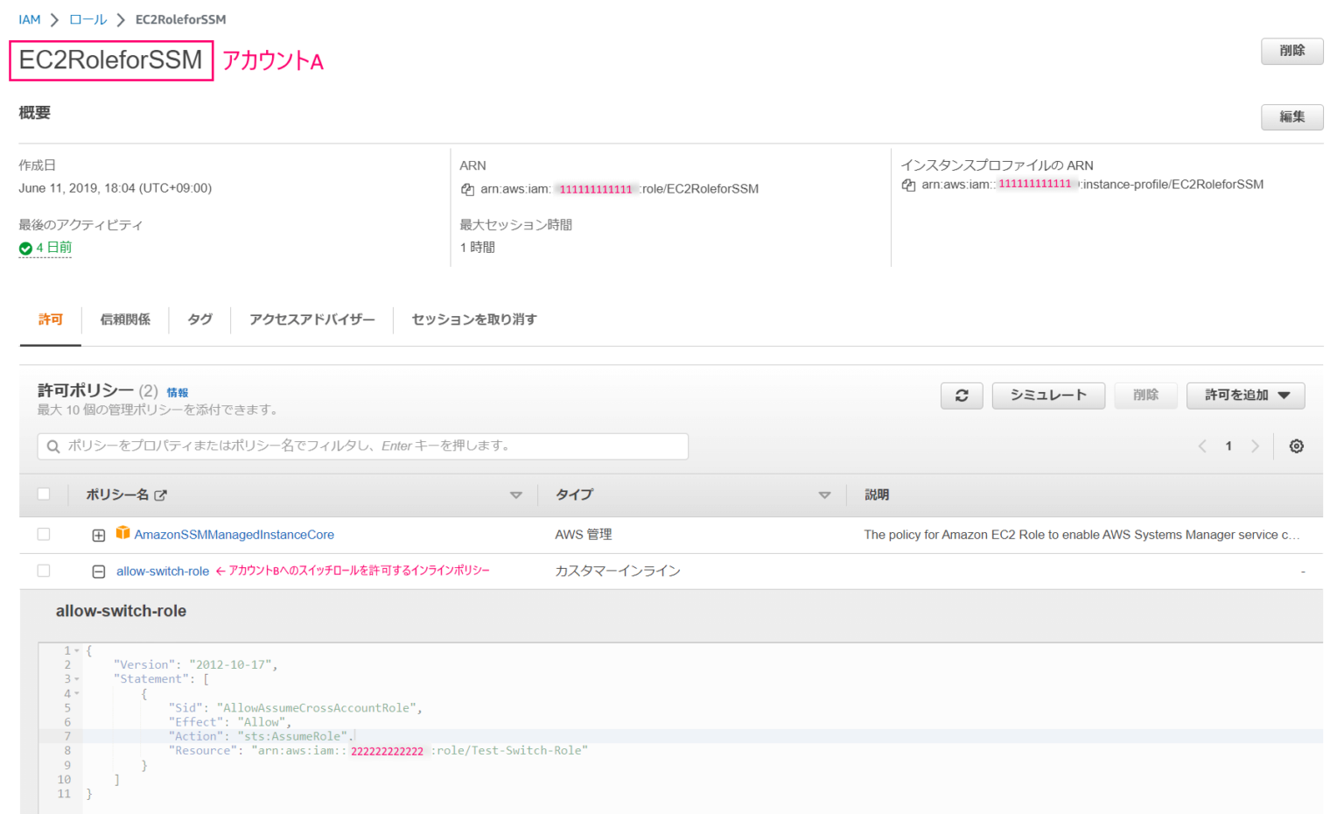Refresh the permissions policies list

coord(962,396)
